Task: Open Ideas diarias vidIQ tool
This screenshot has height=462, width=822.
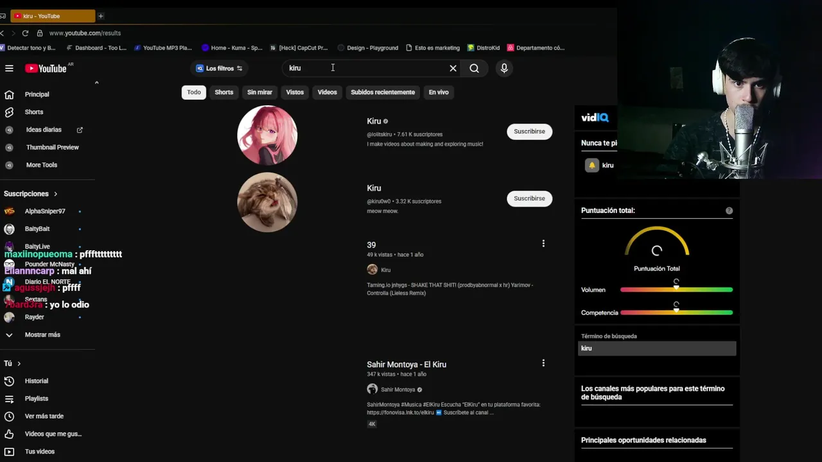Action: (44, 130)
